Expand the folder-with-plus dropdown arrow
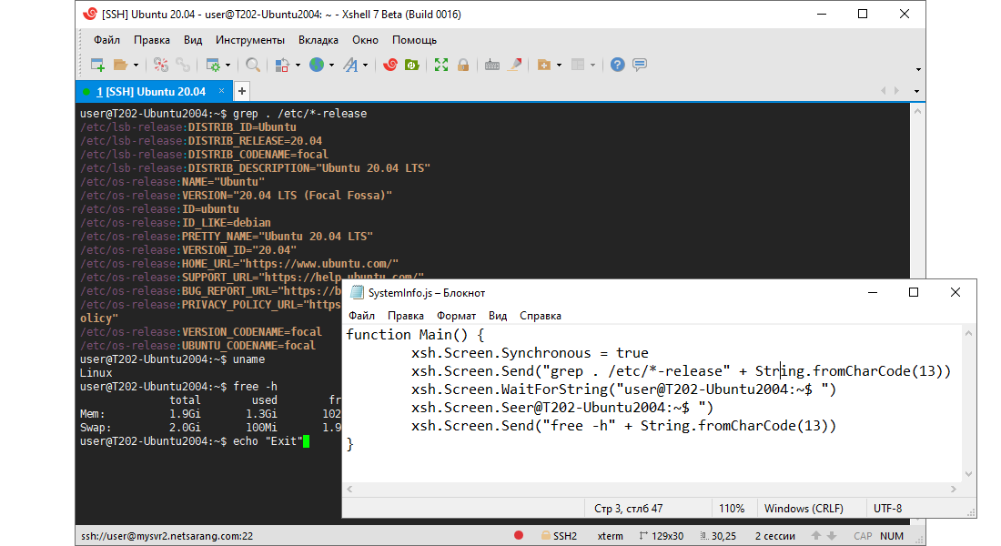 pos(560,66)
